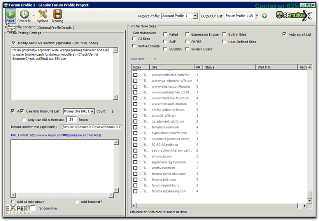Check the User-Defined Sites checkbox
Image resolution: width=319 pixels, height=221 pixels.
point(224,42)
